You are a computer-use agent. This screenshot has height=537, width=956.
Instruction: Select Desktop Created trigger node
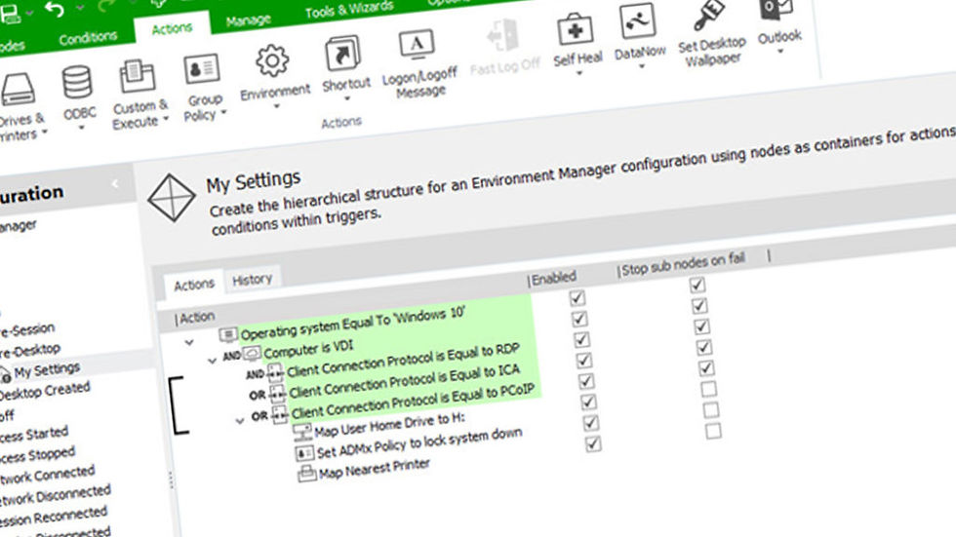coord(45,392)
